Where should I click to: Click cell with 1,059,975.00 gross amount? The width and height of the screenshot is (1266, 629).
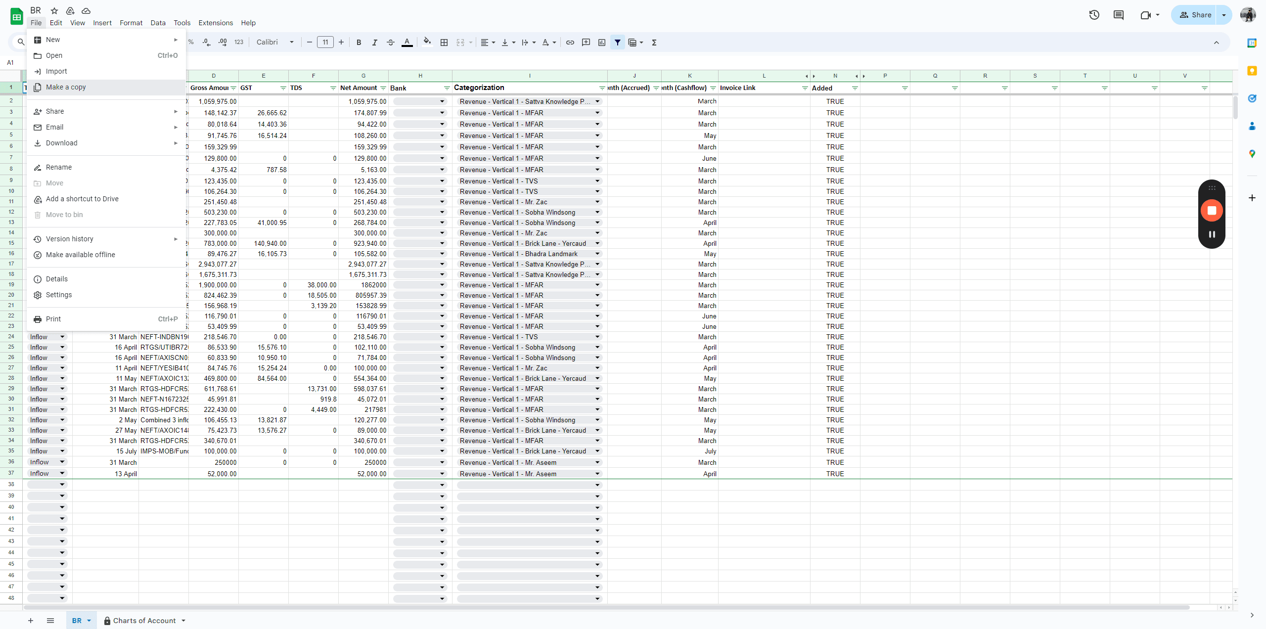coord(214,101)
